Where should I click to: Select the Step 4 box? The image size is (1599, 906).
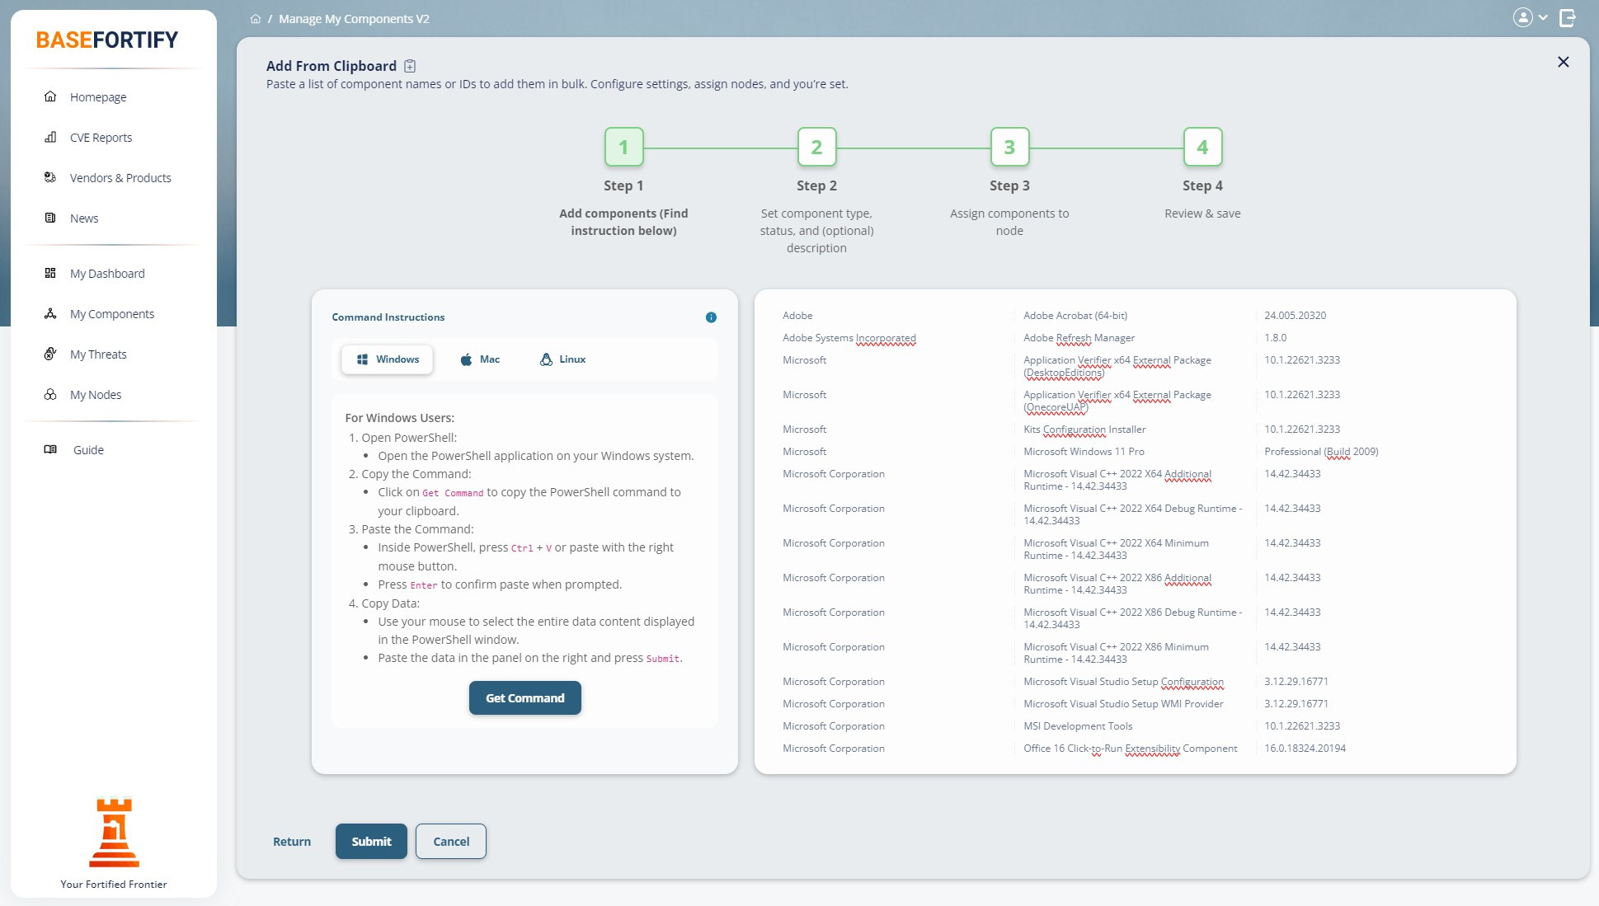point(1202,148)
